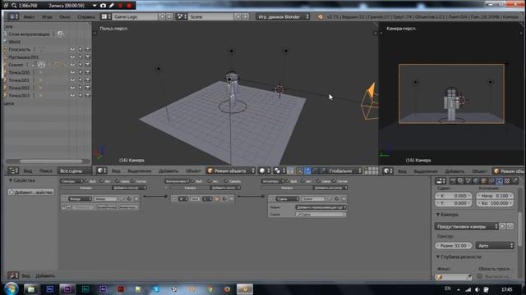Open the outliner Вид menu
Image resolution: width=526 pixels, height=295 pixels.
(x=28, y=171)
